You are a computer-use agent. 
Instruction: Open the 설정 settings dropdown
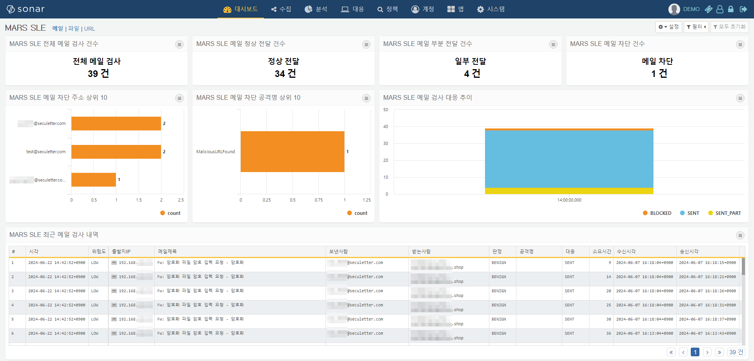669,27
